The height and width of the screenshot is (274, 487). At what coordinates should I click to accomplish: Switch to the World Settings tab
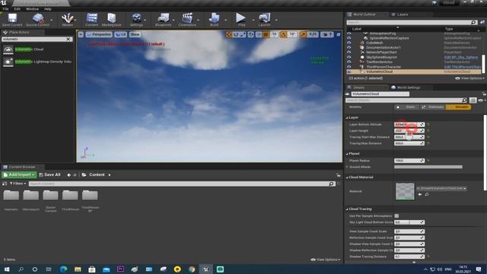point(409,88)
